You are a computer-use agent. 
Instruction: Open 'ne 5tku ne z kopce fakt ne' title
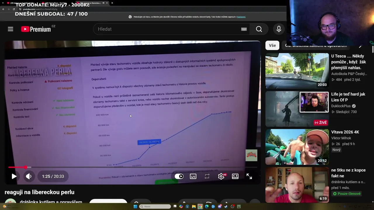pos(349,173)
